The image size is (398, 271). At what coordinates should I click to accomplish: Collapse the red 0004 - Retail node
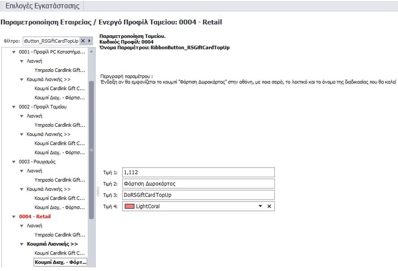coord(14,217)
